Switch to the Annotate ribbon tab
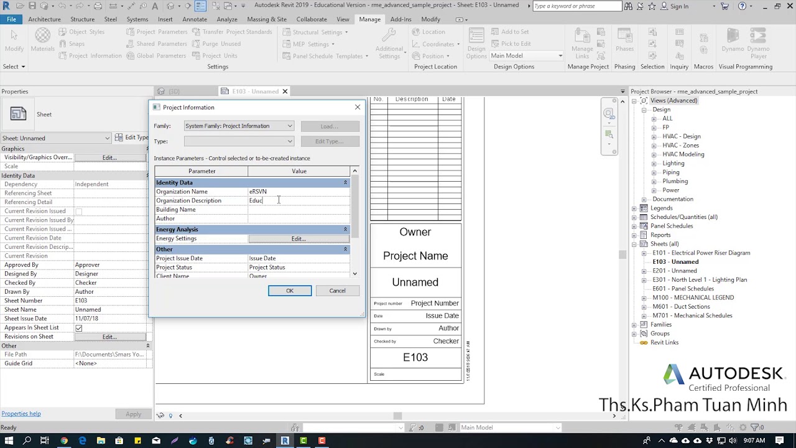 click(194, 19)
